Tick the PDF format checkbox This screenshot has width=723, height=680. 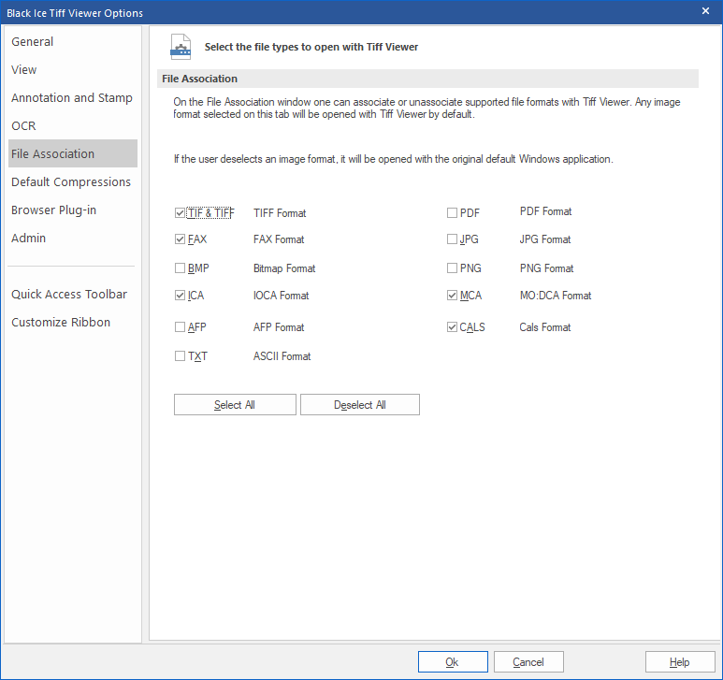click(453, 213)
